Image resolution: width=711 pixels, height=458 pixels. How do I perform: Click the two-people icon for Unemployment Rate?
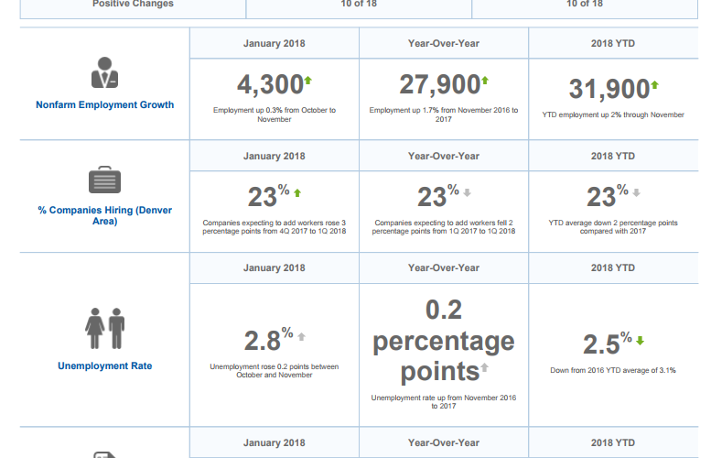104,326
